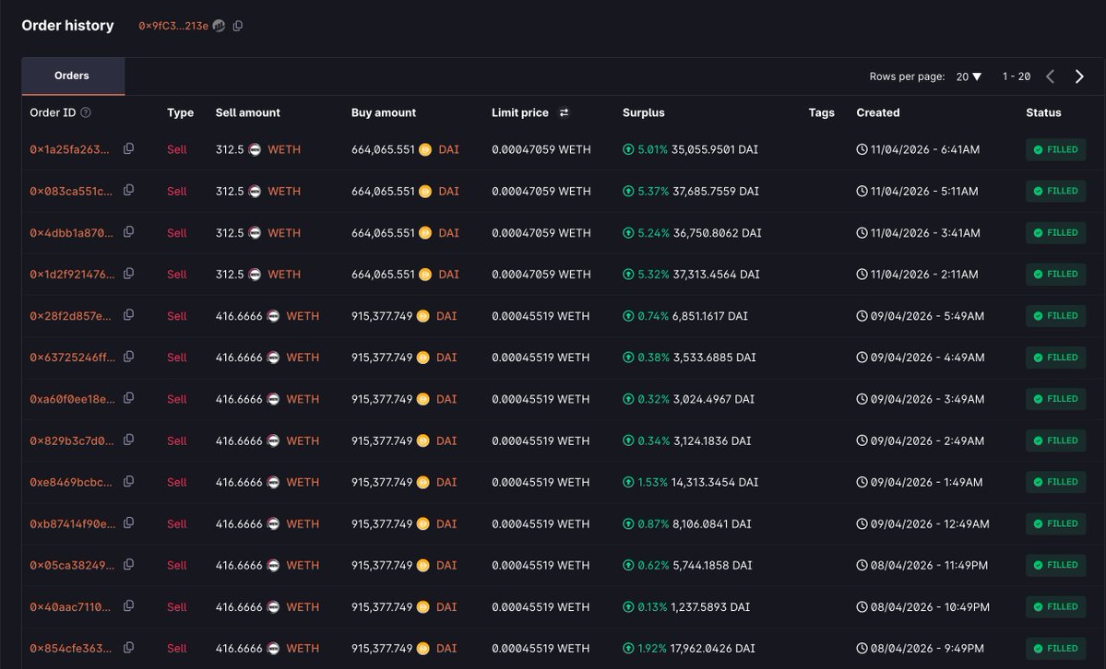Viewport: 1106px width, 669px height.
Task: Open the Rows per page dropdown
Action: point(969,76)
